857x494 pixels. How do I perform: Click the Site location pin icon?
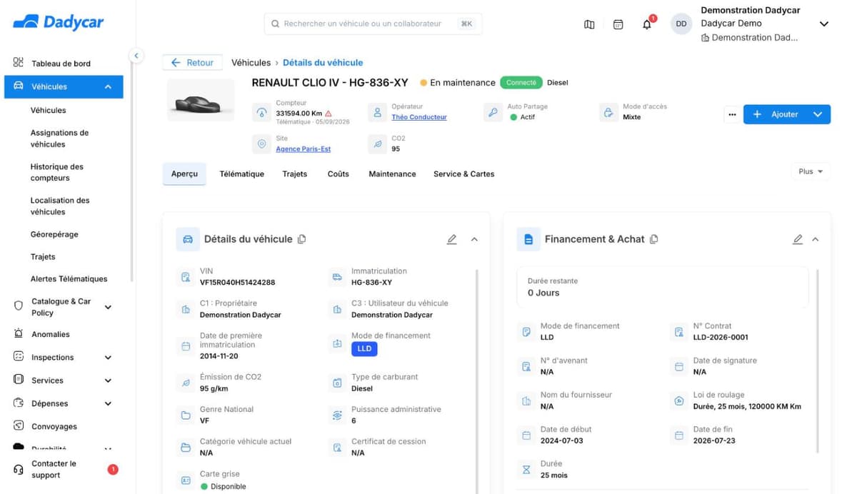[262, 144]
